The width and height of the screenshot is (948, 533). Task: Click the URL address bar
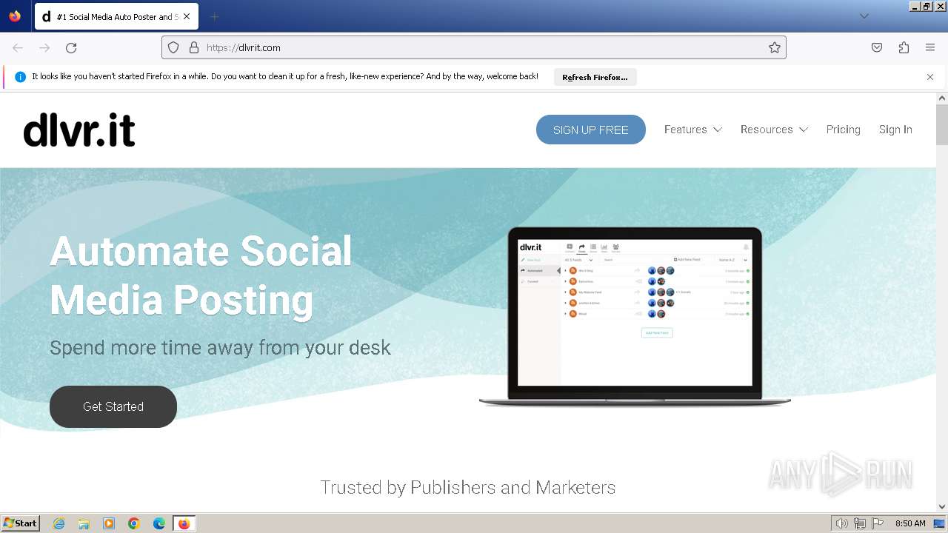474,47
